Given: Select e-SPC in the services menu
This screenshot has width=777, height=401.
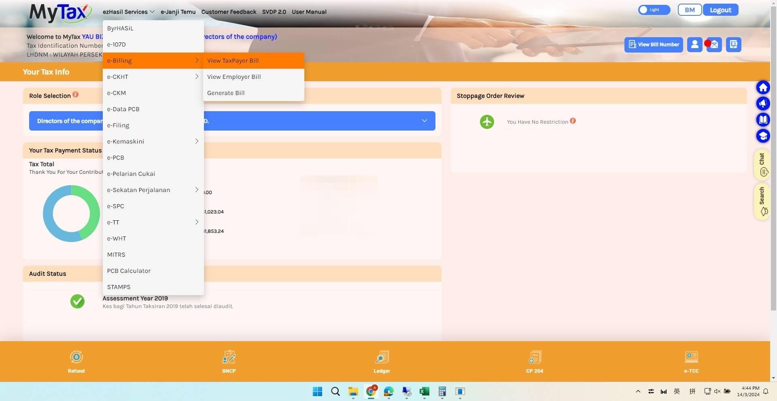Looking at the screenshot, I should tap(153, 206).
